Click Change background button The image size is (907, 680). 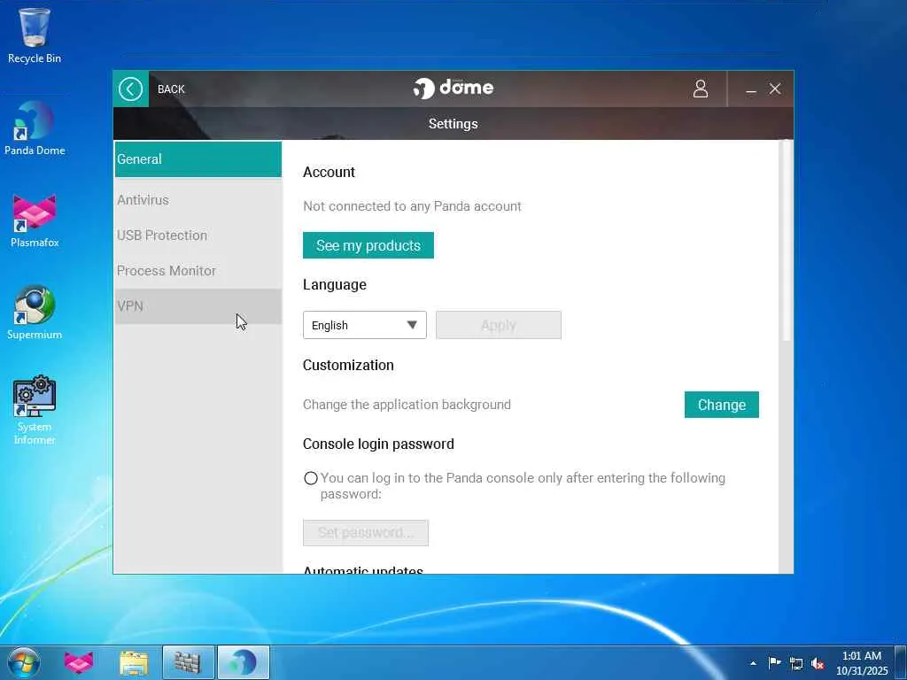[721, 405]
